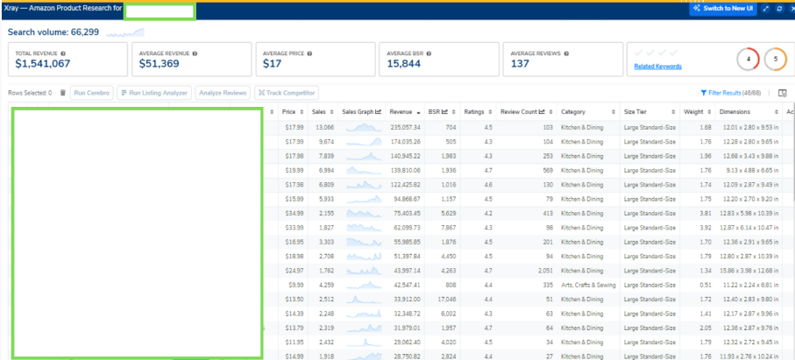This screenshot has height=360, width=795.
Task: Select dimensions cell 15.86 x 3.98 x 12.68 in
Action: pyautogui.click(x=750, y=271)
